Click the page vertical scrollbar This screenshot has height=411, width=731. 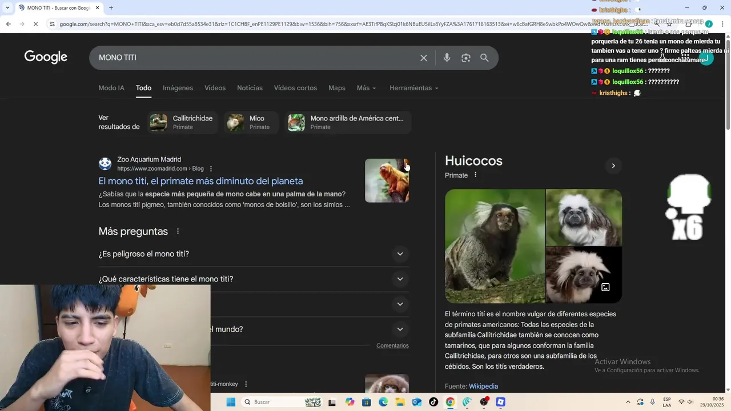click(728, 83)
